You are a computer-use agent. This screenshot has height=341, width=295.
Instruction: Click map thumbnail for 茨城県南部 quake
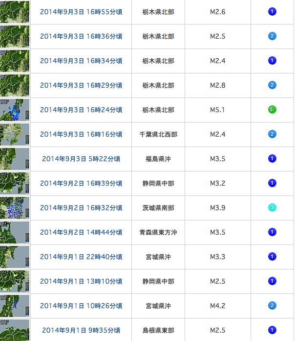[x=15, y=208]
